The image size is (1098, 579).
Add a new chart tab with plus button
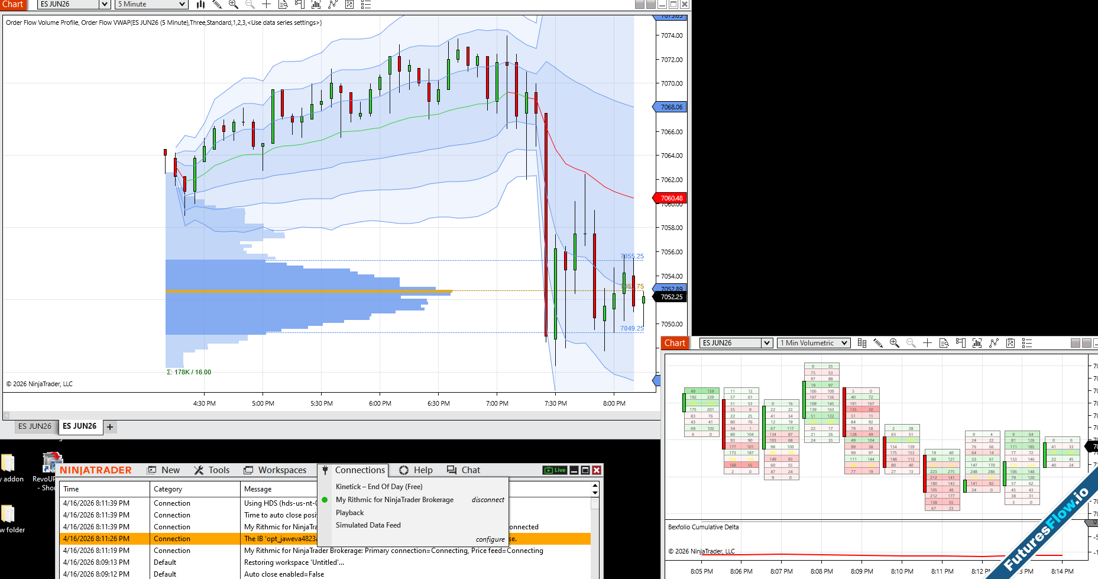pyautogui.click(x=110, y=427)
